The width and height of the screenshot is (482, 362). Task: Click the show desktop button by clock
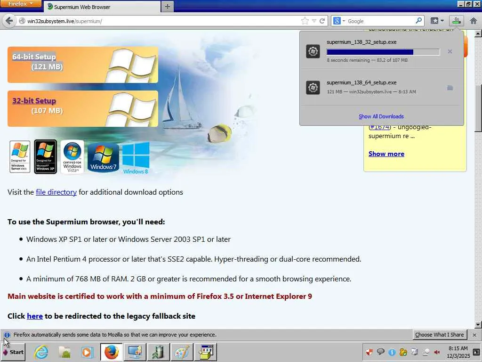[x=476, y=352]
